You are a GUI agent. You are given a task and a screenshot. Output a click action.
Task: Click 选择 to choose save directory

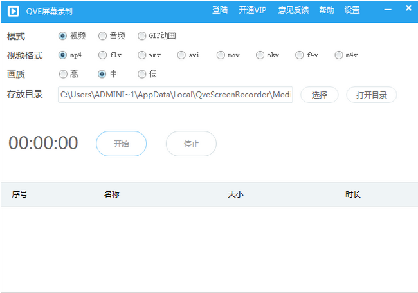coord(320,95)
